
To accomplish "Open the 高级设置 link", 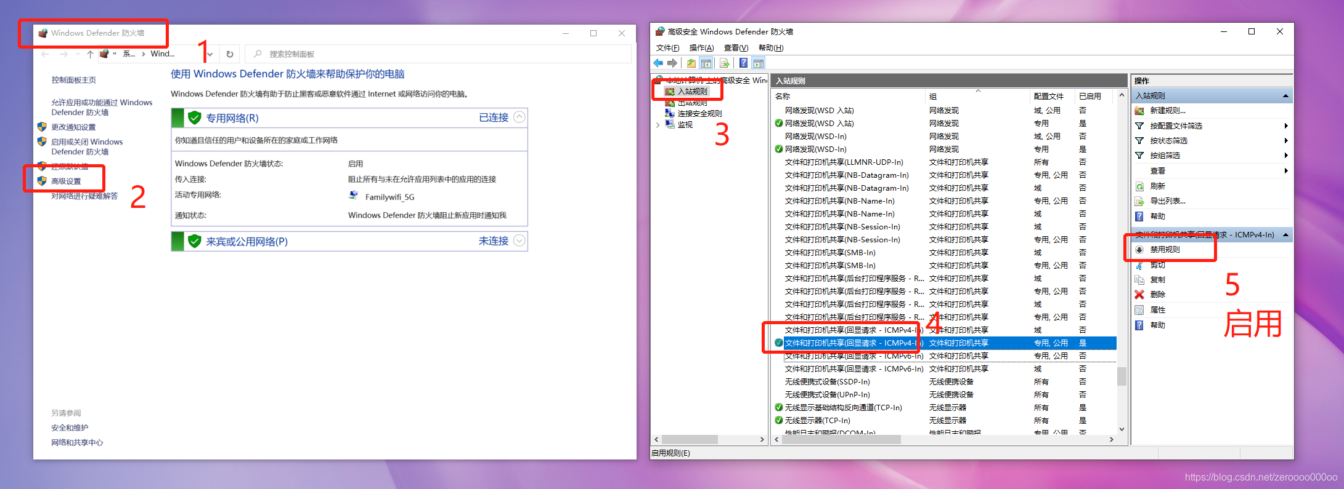I will (66, 181).
